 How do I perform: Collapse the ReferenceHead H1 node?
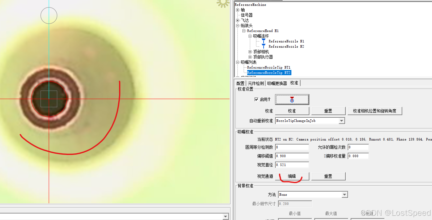click(244, 31)
